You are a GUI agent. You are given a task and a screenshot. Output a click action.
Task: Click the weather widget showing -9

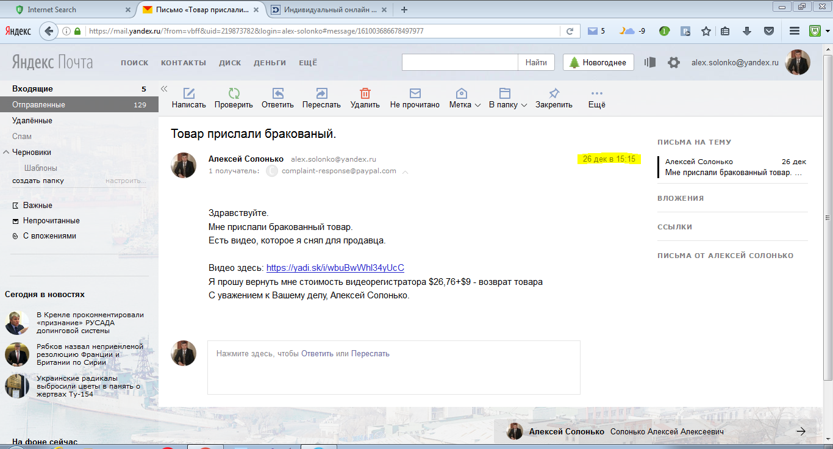click(x=632, y=31)
